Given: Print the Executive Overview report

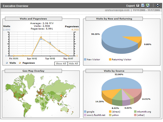Looking at the screenshot, I should pyautogui.click(x=158, y=5).
